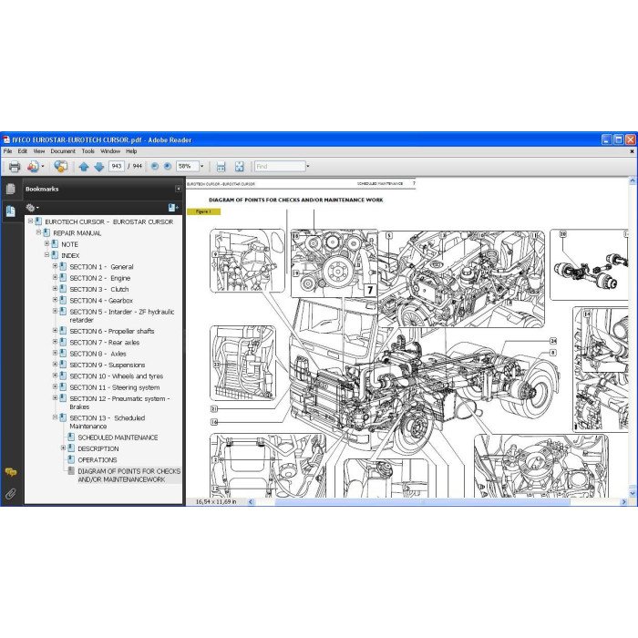Open the collaborate globe icon in the toolbar

point(61,166)
